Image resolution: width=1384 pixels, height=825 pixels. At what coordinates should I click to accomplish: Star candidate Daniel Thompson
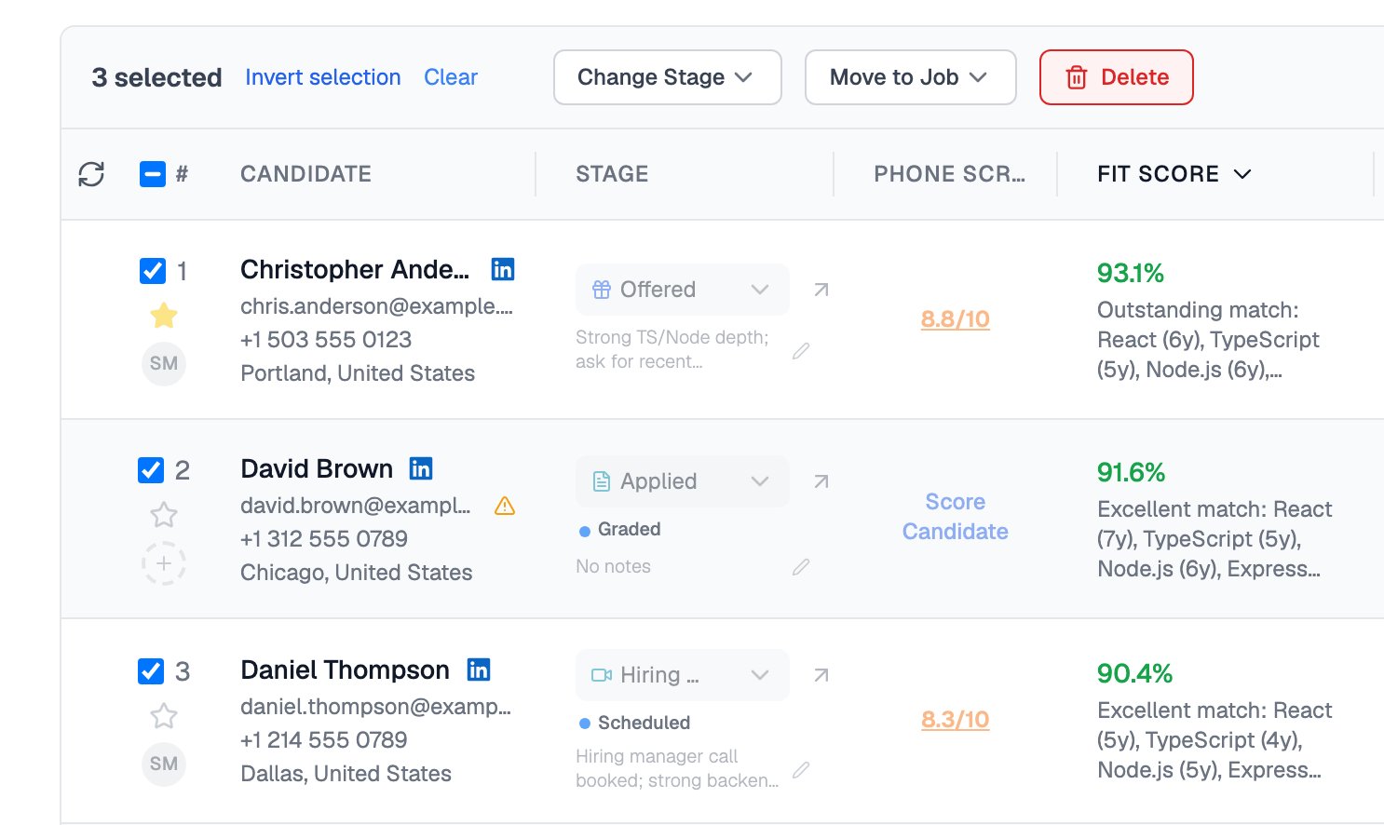point(164,716)
